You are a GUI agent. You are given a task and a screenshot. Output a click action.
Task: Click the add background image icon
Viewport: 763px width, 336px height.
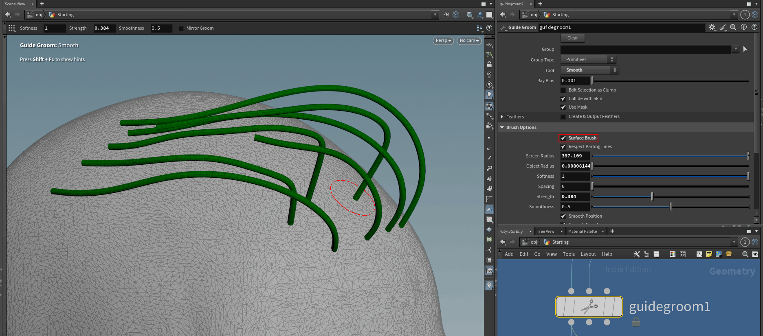[x=719, y=254]
